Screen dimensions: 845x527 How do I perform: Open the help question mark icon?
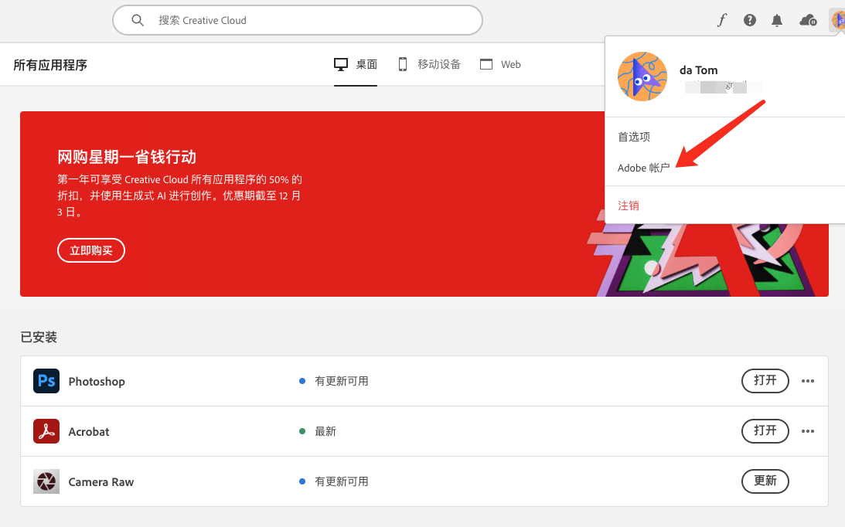(750, 20)
